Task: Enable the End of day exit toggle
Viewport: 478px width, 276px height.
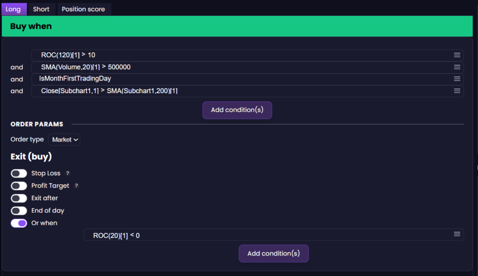Action: (19, 210)
